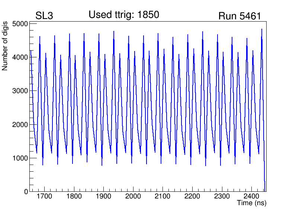Select the 'Used ttrig: 1850' title text

(124, 15)
